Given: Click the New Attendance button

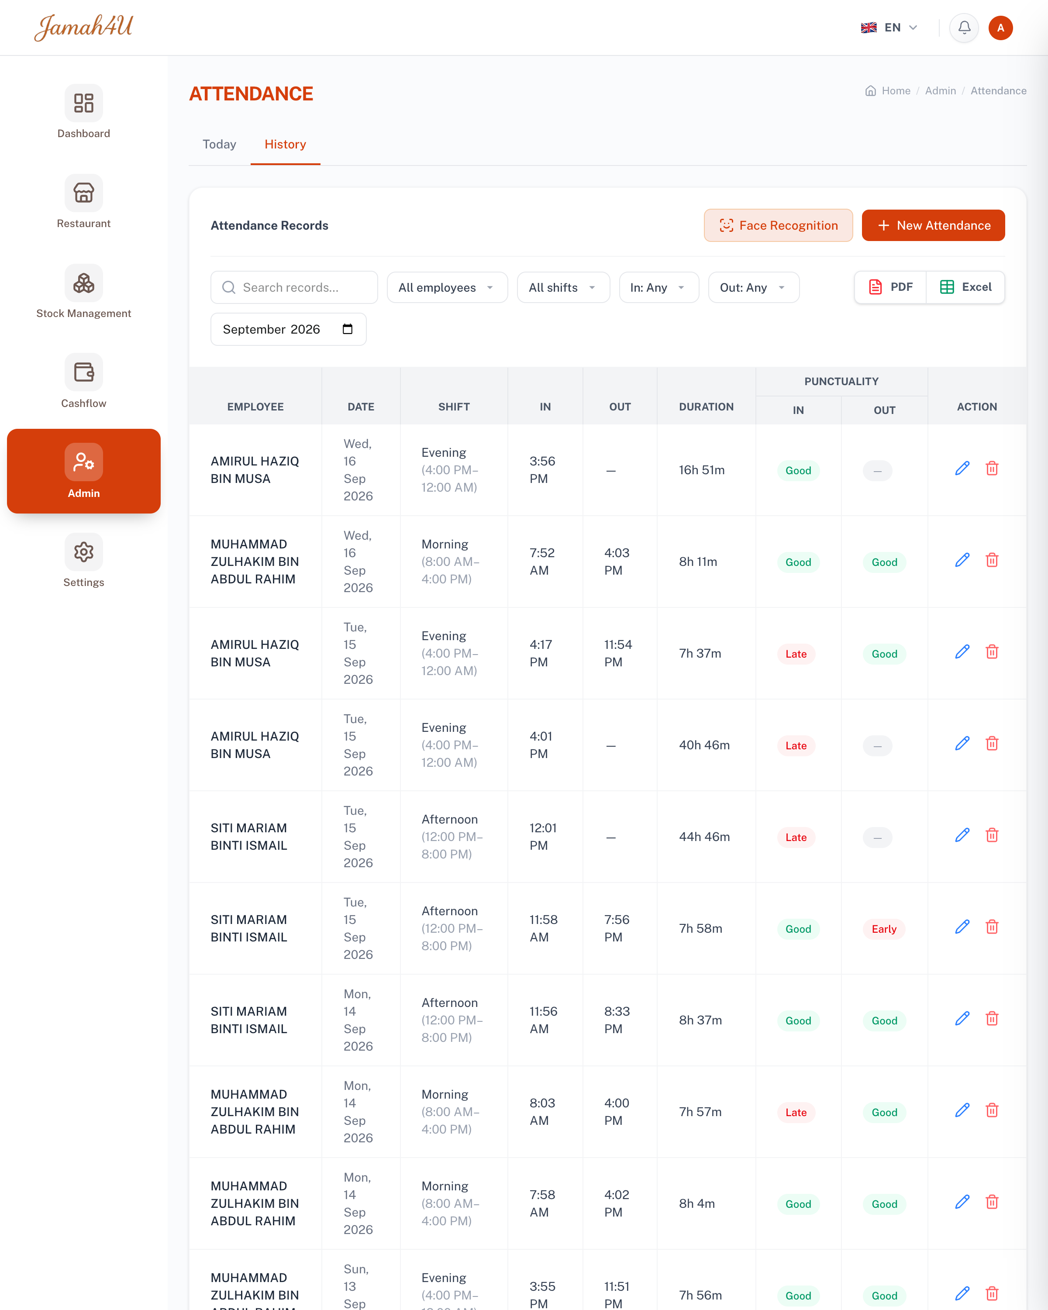Looking at the screenshot, I should click(x=933, y=225).
